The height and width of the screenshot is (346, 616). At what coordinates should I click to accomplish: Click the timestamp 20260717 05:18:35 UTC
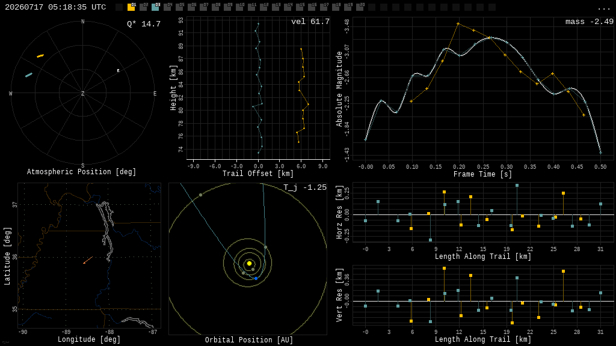tap(55, 7)
